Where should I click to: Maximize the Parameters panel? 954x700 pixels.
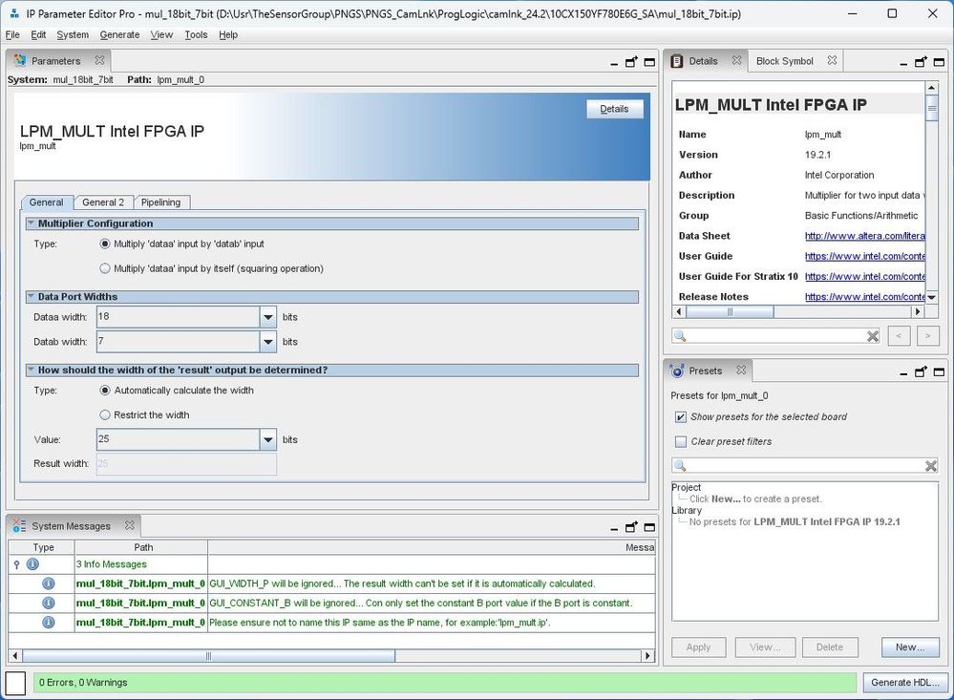click(649, 62)
